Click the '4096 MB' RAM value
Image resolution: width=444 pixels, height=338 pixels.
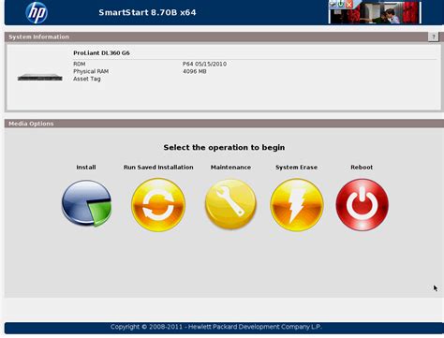tap(195, 71)
